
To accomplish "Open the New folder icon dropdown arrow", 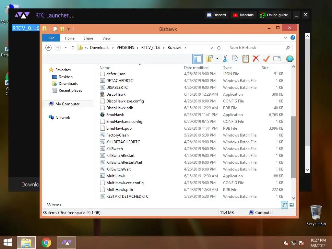I will click(218, 59).
